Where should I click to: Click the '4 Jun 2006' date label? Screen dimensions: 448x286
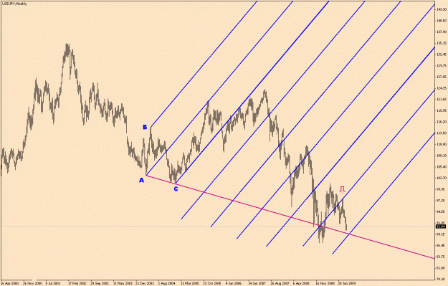[x=234, y=284]
